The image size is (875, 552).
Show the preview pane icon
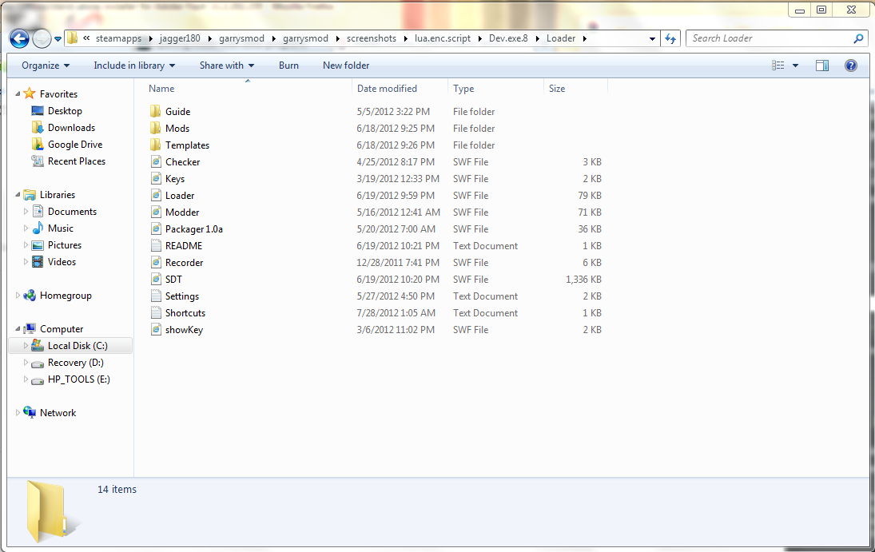[x=822, y=66]
